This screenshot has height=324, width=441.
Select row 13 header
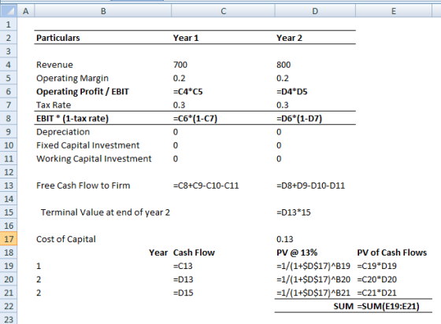click(9, 186)
